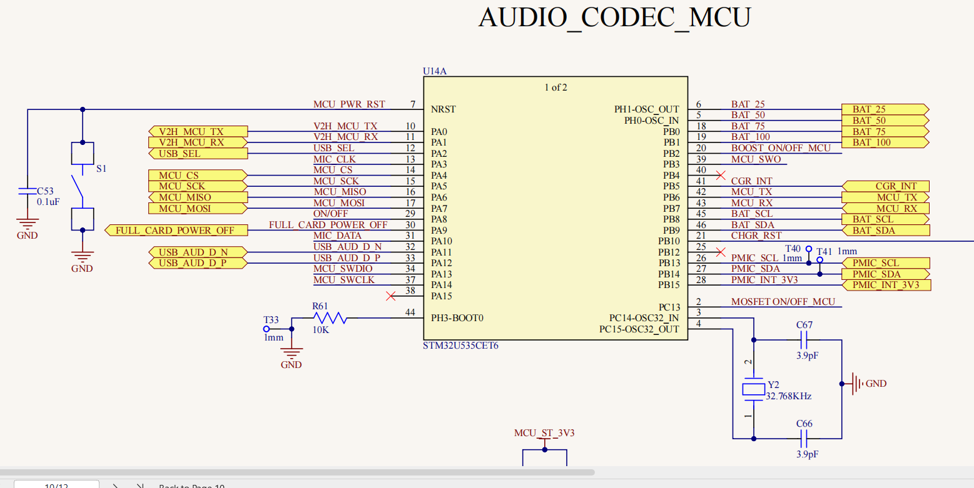The image size is (974, 488).
Task: Click the page number field showing 10/12
Action: pyautogui.click(x=56, y=485)
